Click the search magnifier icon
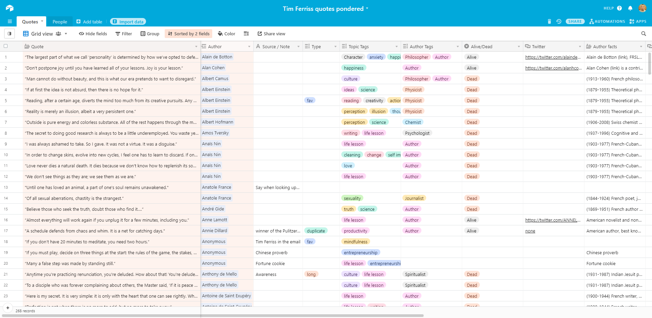This screenshot has height=318, width=652. (x=644, y=34)
